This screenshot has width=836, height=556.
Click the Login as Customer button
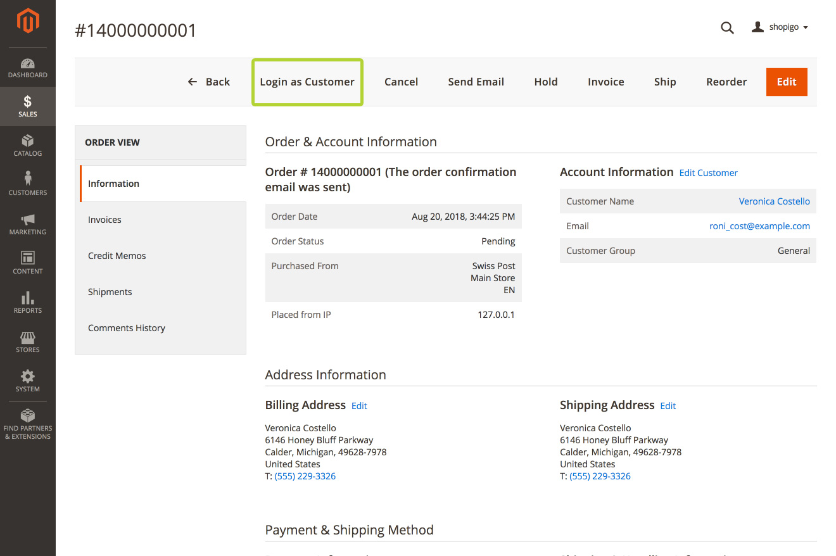tap(307, 82)
